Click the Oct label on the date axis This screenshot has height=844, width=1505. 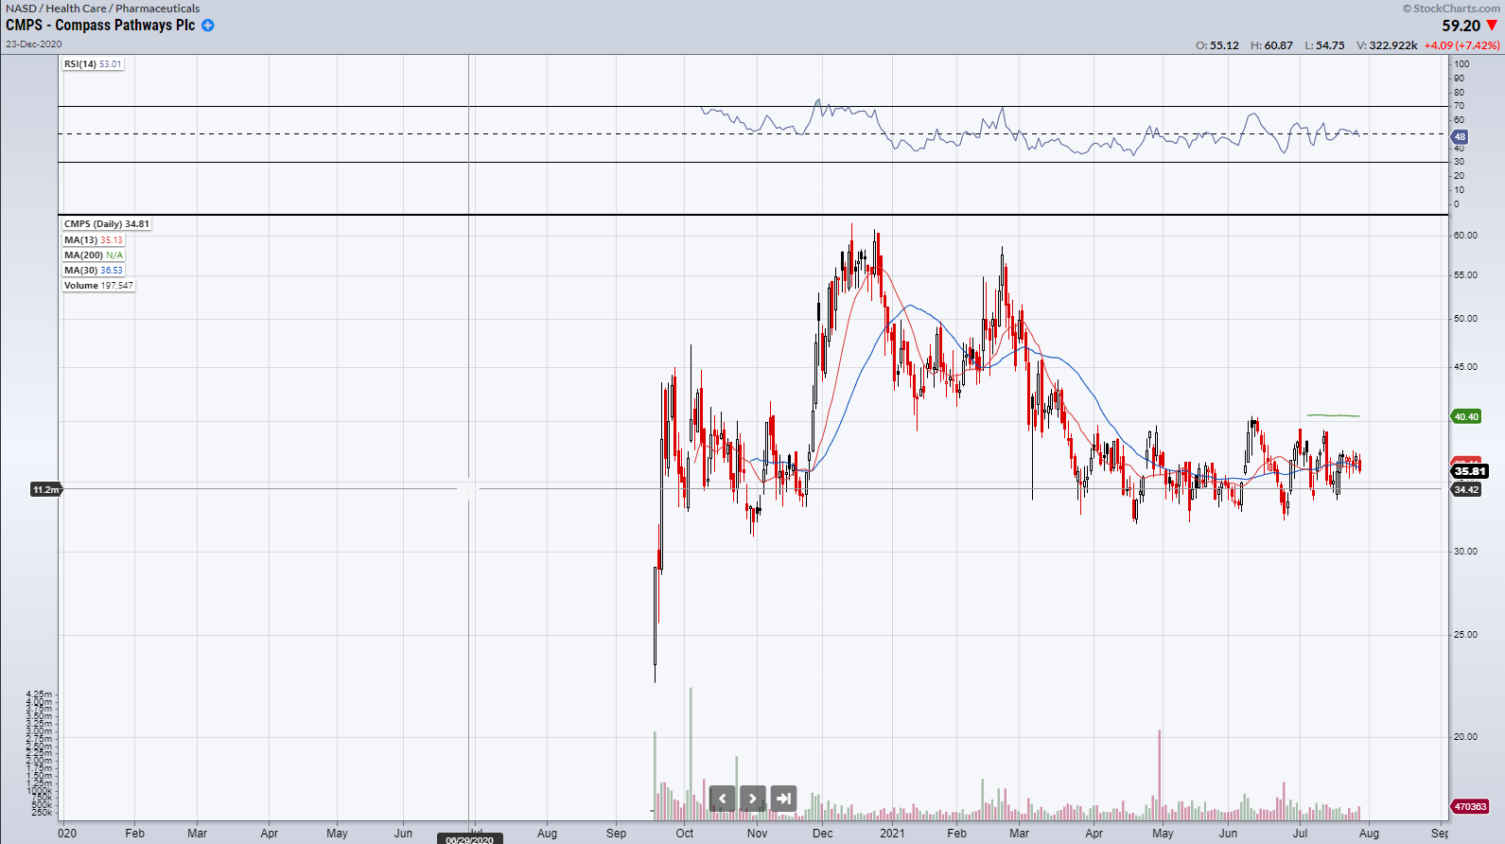[x=685, y=834]
